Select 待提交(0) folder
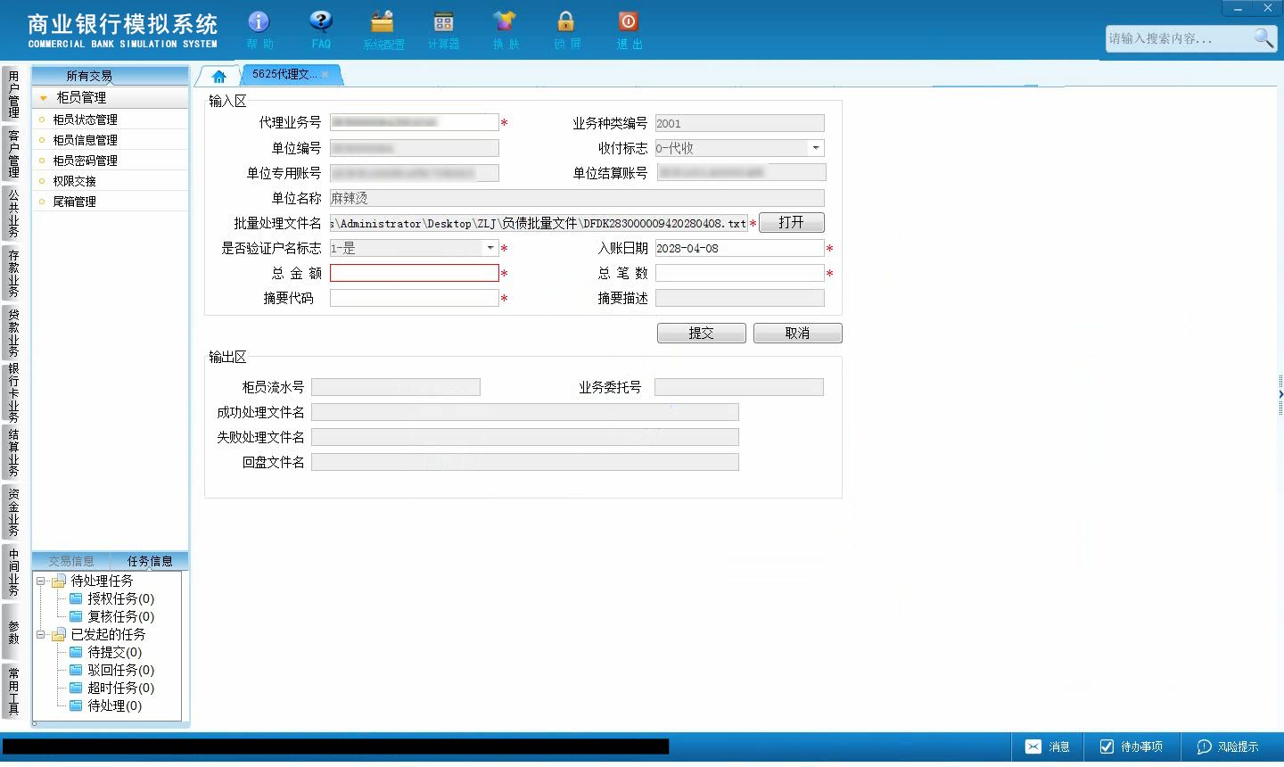 tap(105, 652)
